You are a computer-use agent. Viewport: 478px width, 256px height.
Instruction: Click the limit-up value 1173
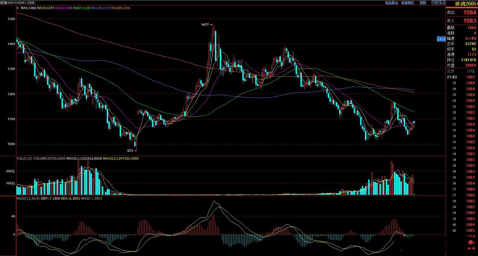click(472, 54)
